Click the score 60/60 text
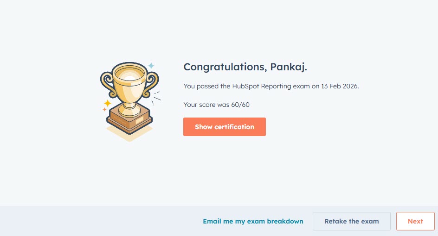This screenshot has width=438, height=236. click(x=240, y=105)
